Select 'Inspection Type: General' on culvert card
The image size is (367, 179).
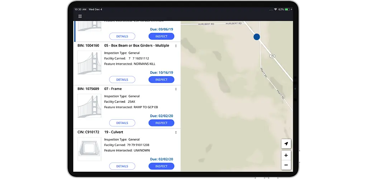click(x=122, y=140)
